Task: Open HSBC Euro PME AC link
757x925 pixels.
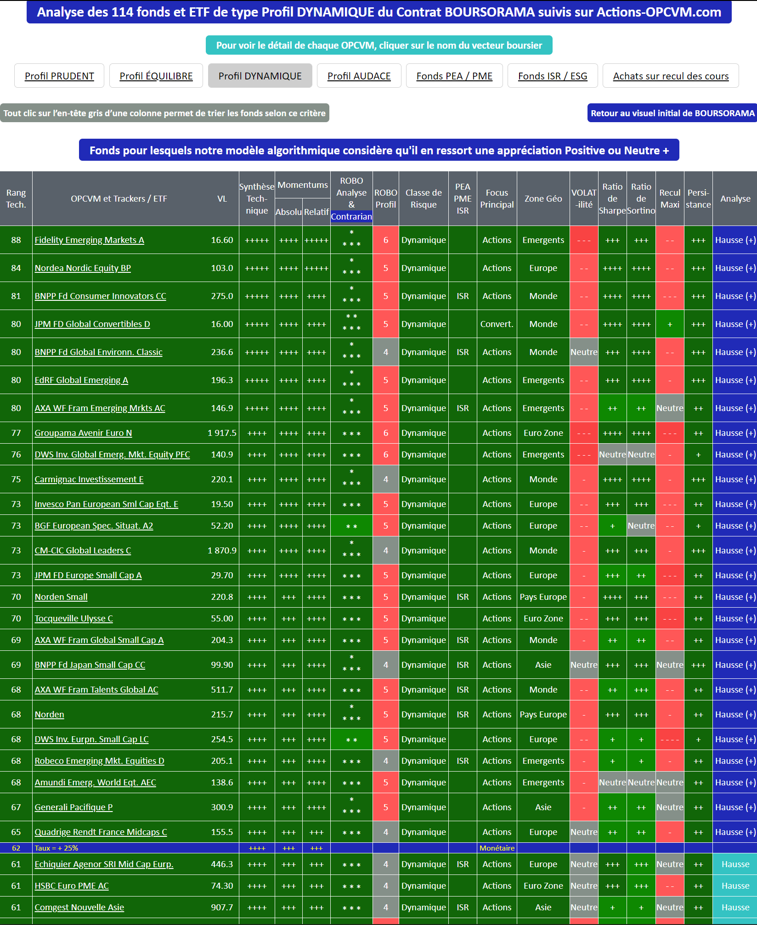Action: coord(72,886)
